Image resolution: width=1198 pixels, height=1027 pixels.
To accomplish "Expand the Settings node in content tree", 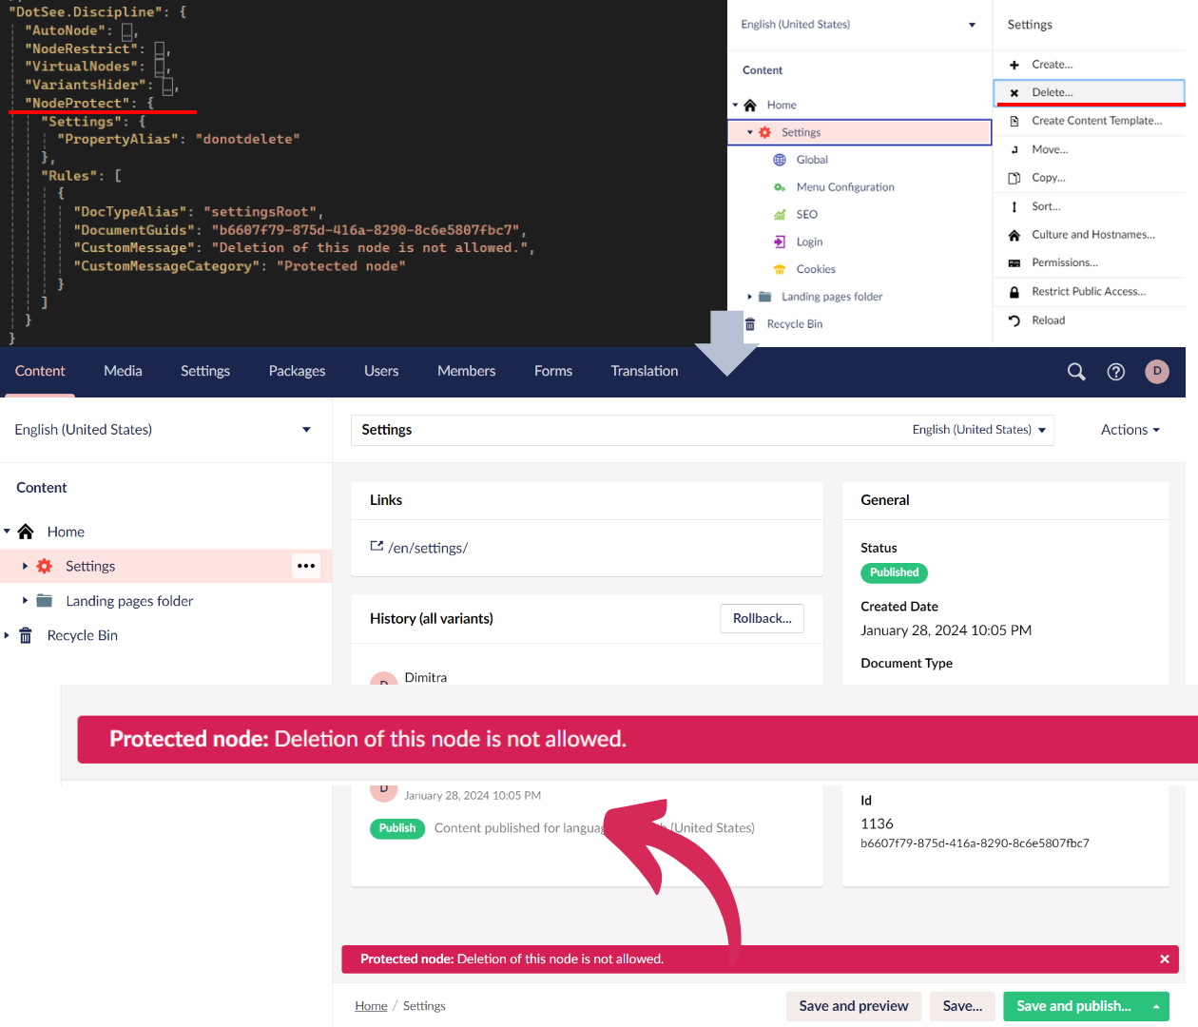I will [25, 566].
